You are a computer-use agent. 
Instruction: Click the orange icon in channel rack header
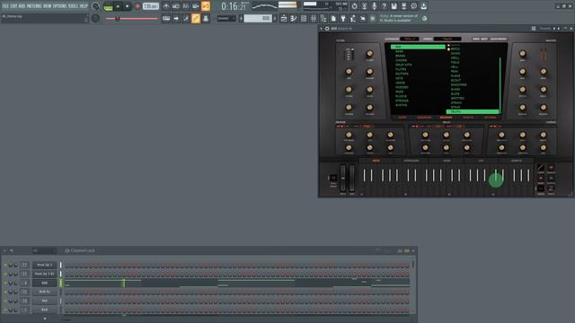point(407,251)
